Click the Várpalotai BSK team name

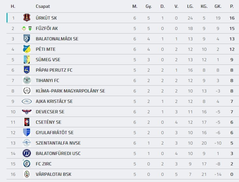53,174
